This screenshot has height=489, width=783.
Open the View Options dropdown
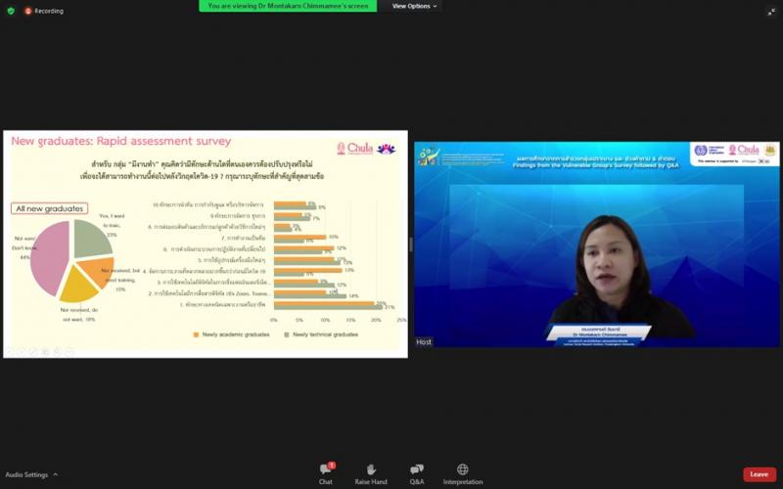(414, 6)
